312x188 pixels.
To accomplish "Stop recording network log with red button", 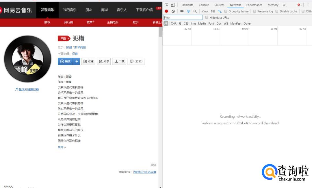I will point(166,11).
